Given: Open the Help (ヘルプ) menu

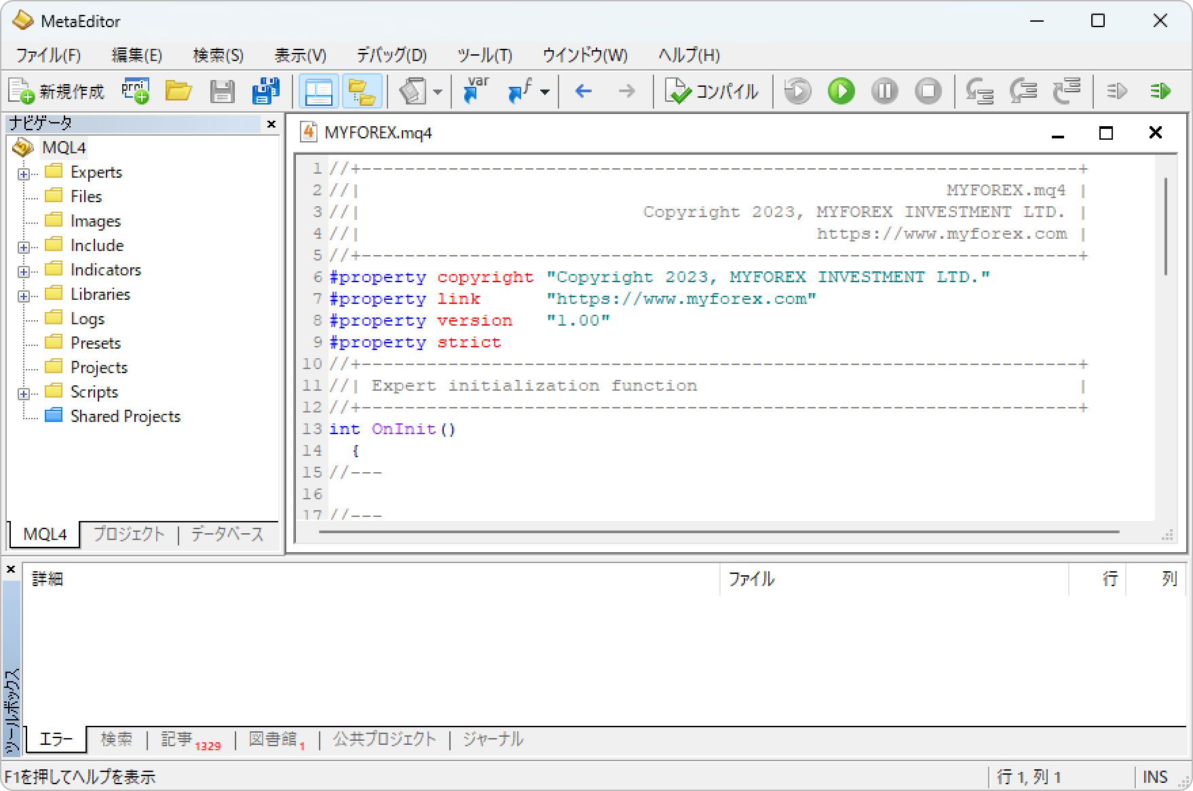Looking at the screenshot, I should click(689, 55).
